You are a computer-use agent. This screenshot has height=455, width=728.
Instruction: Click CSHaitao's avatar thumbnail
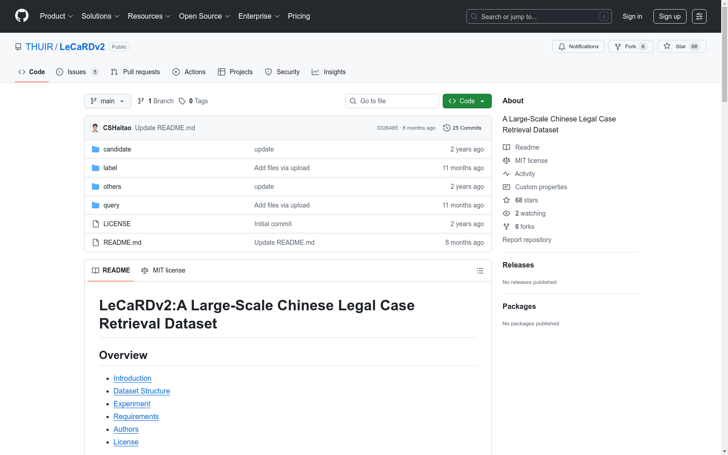[x=95, y=128]
